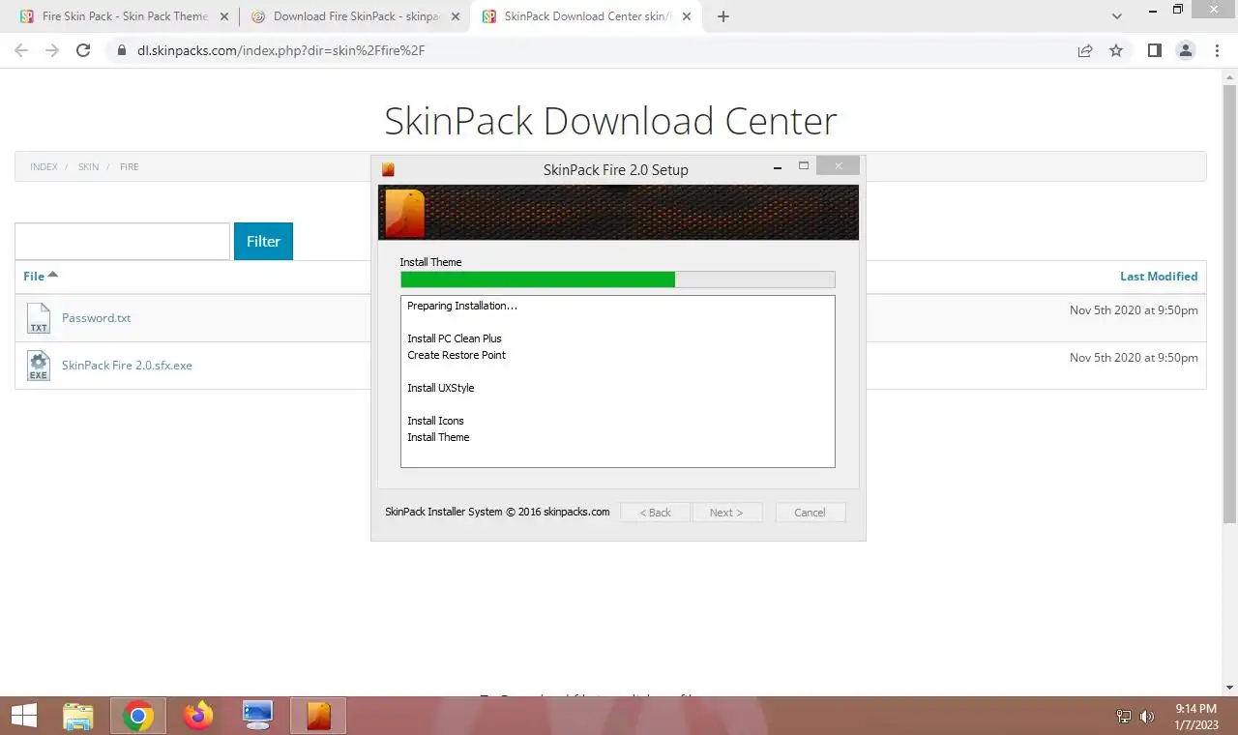Image resolution: width=1238 pixels, height=735 pixels.
Task: Close the SkinPack Download Center tab
Action: pyautogui.click(x=687, y=16)
